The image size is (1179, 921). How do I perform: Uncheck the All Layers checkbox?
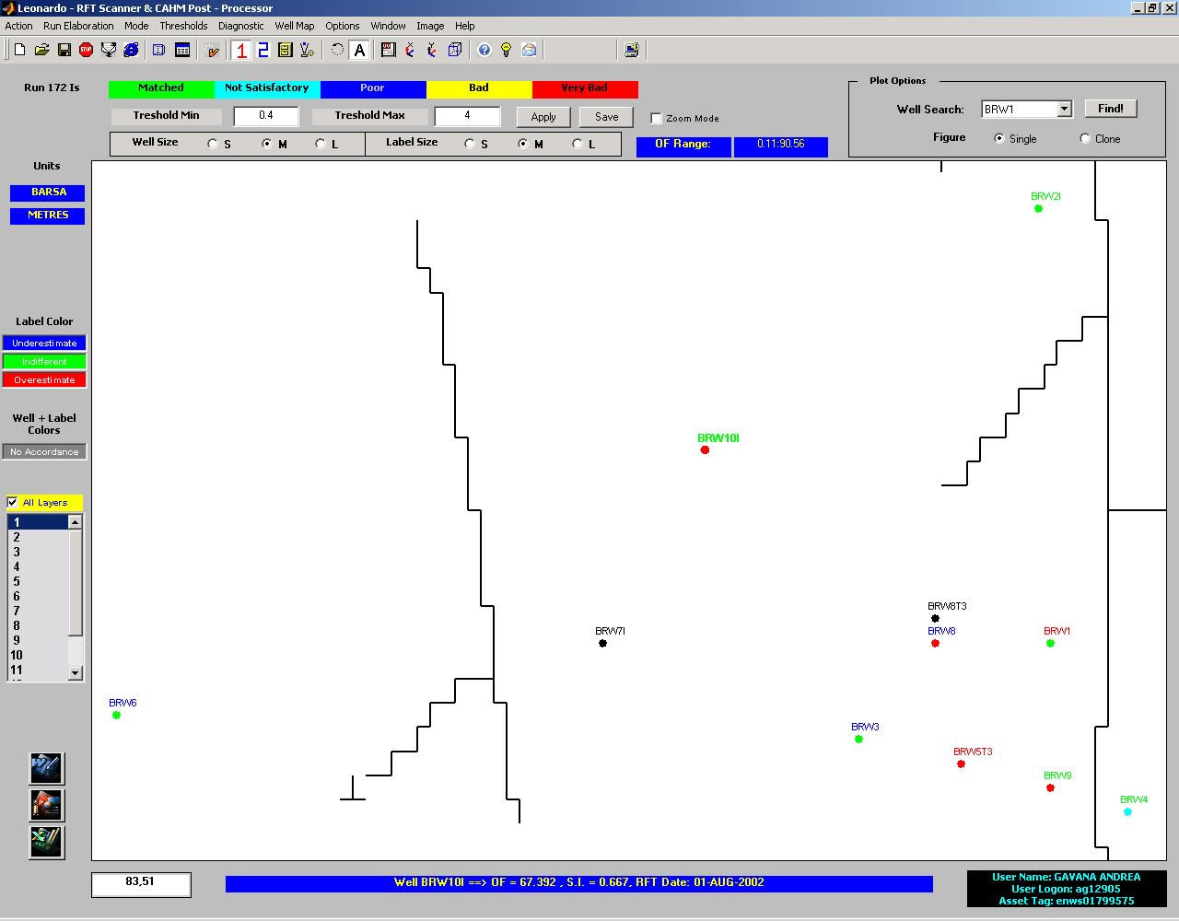(x=13, y=502)
